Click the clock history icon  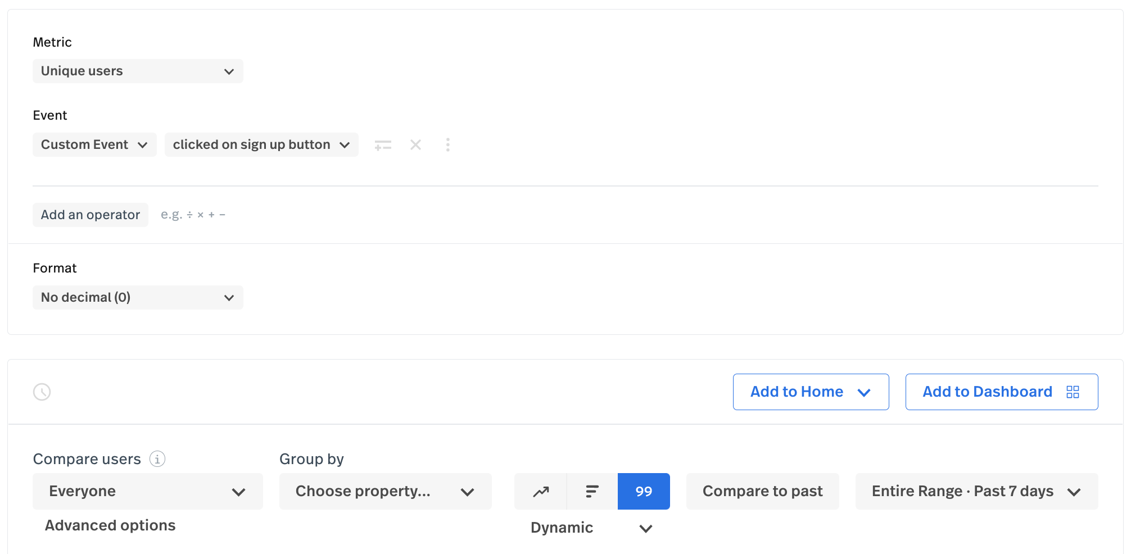pos(42,392)
